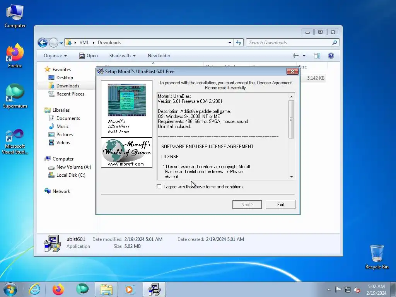Click the Search Downloads field
The image size is (396, 297).
[x=289, y=43]
